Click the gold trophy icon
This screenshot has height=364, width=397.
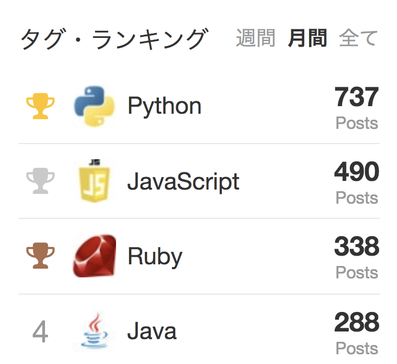pos(40,106)
